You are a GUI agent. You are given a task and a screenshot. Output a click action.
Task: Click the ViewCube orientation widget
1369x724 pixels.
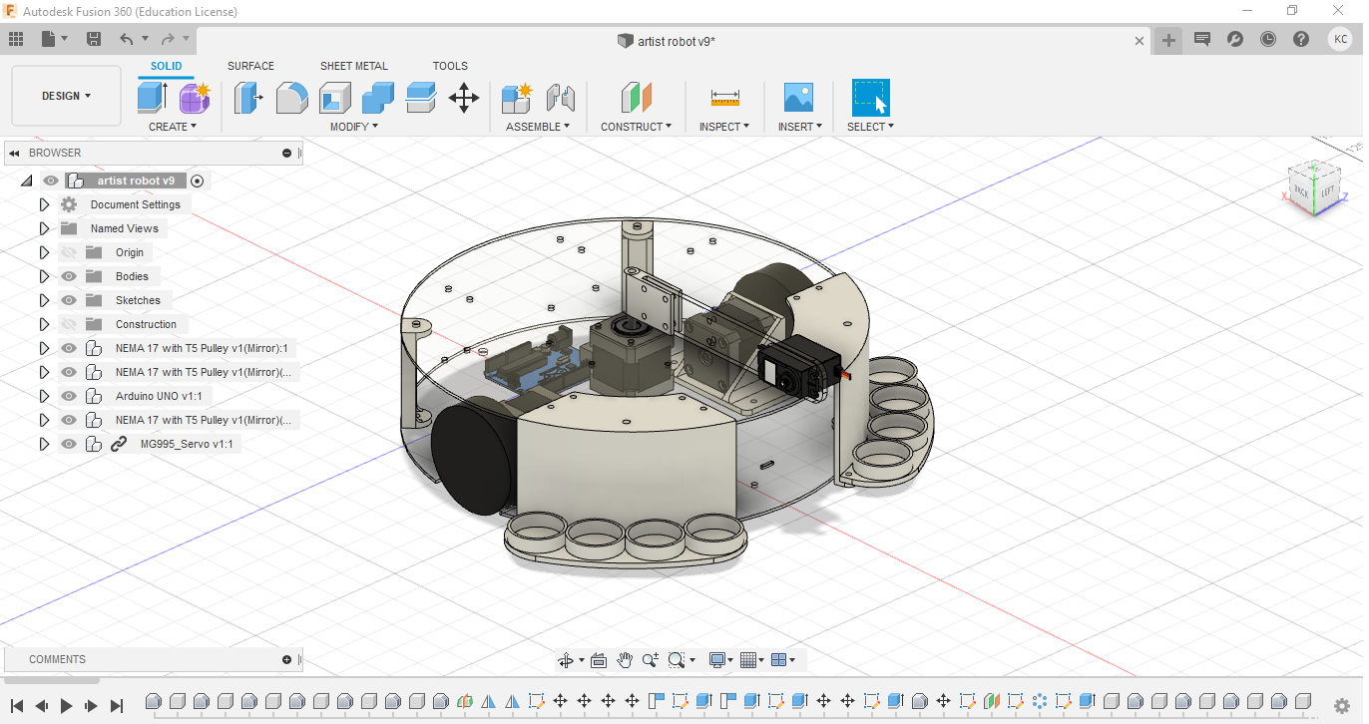[x=1314, y=187]
